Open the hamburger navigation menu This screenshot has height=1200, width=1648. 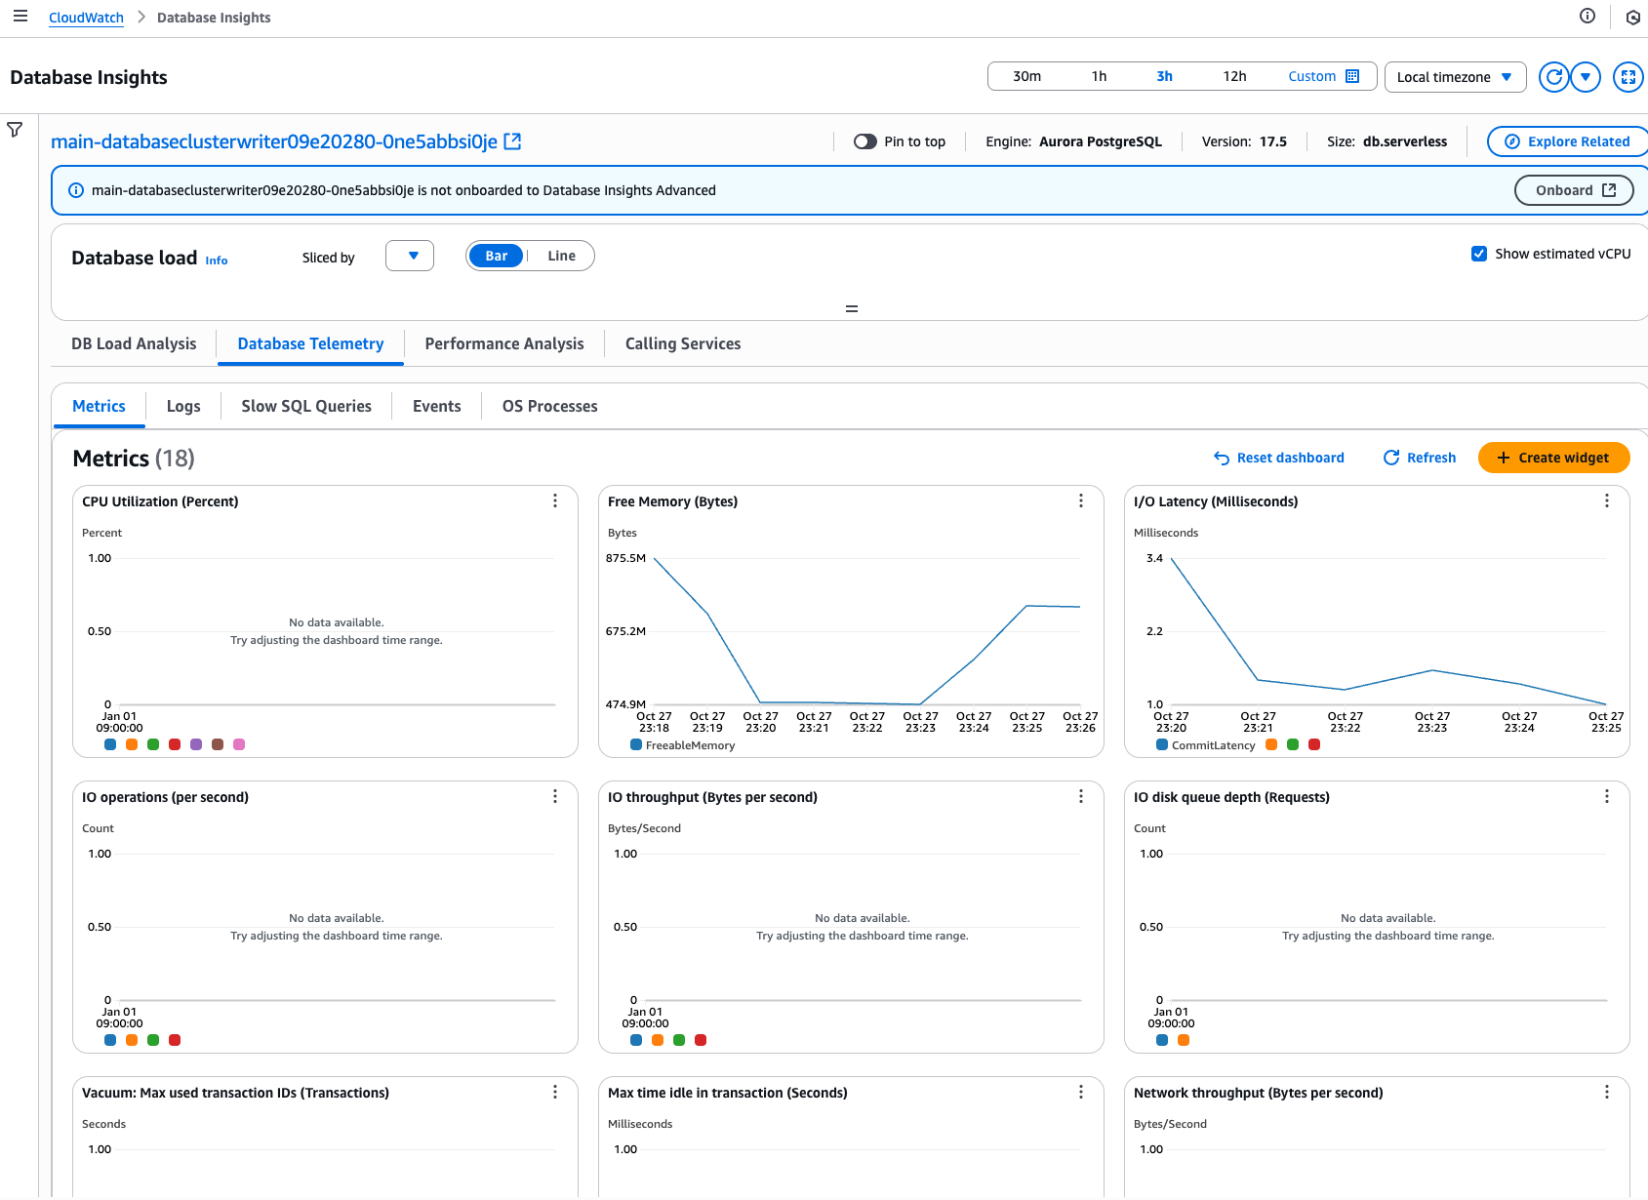(20, 17)
